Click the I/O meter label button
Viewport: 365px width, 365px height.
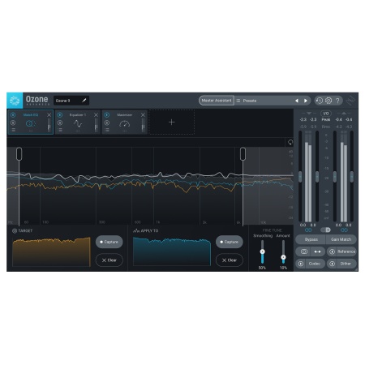point(326,114)
